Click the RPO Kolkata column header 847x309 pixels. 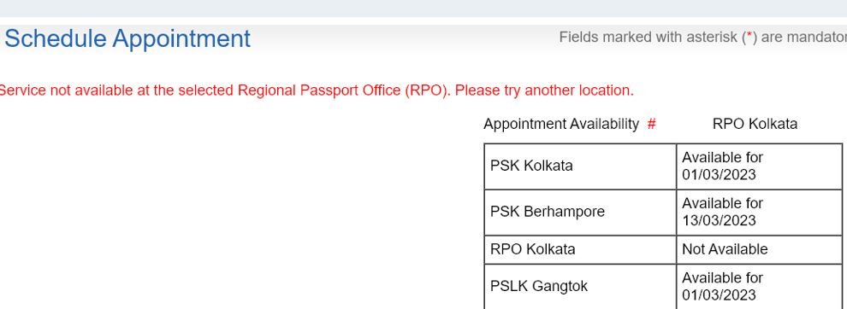pos(755,124)
